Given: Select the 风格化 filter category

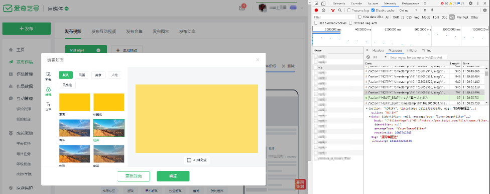Looking at the screenshot, I should coord(67,85).
